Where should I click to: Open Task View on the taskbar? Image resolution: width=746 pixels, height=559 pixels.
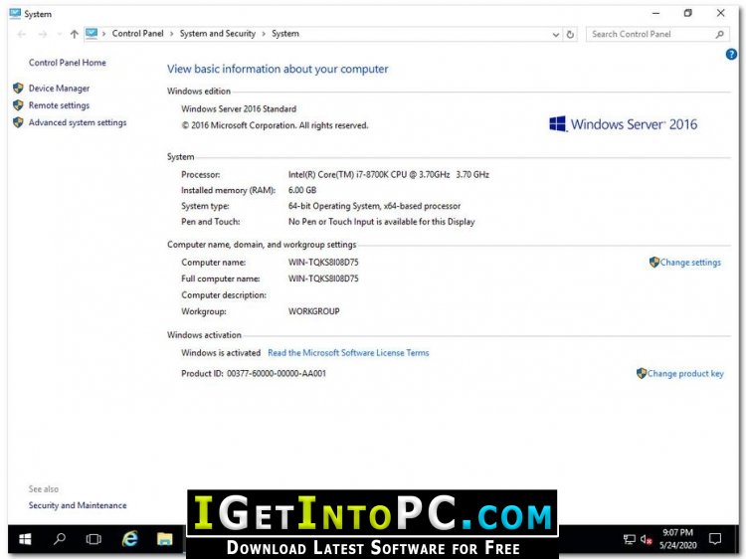click(x=93, y=539)
